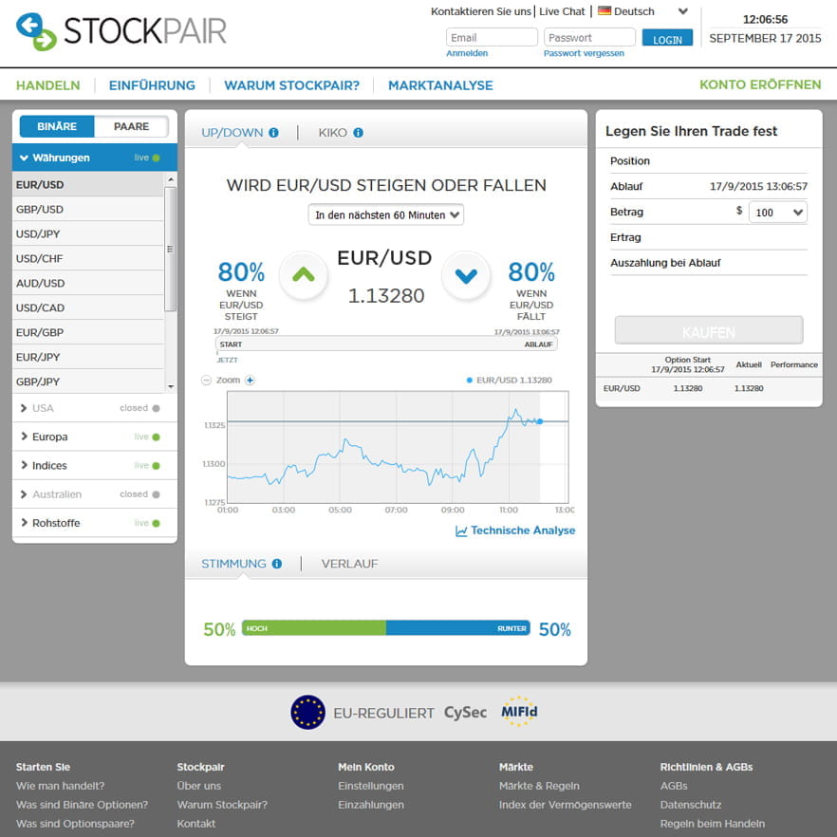This screenshot has width=837, height=837.
Task: Expand the Rohstoffe category
Action: [x=95, y=523]
